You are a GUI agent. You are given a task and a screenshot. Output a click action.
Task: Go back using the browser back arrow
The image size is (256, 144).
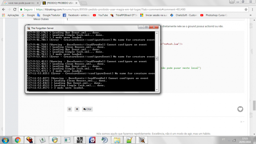click(x=4, y=9)
